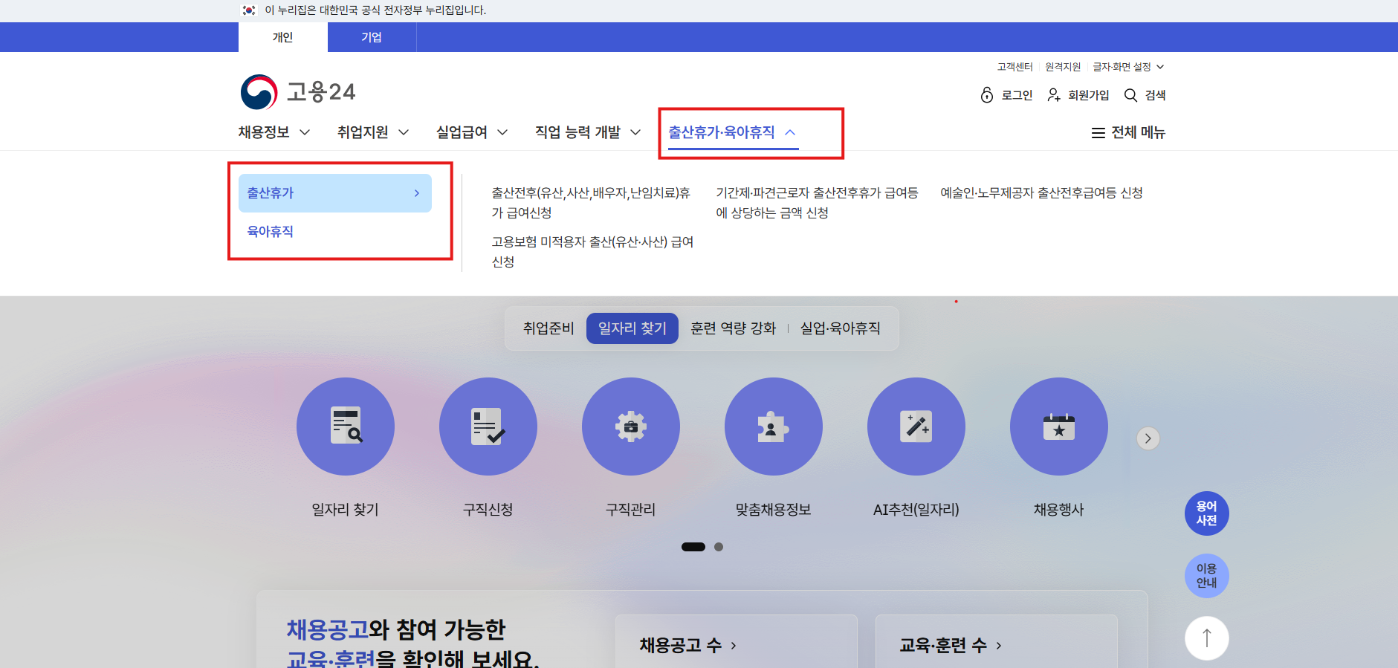This screenshot has height=668, width=1398.
Task: Switch to the 개인 tab
Action: click(283, 37)
